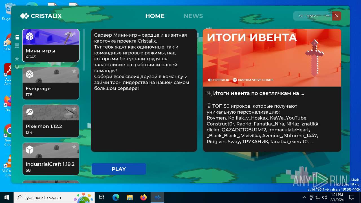Click the 178 player count on Everyrage

29,95
